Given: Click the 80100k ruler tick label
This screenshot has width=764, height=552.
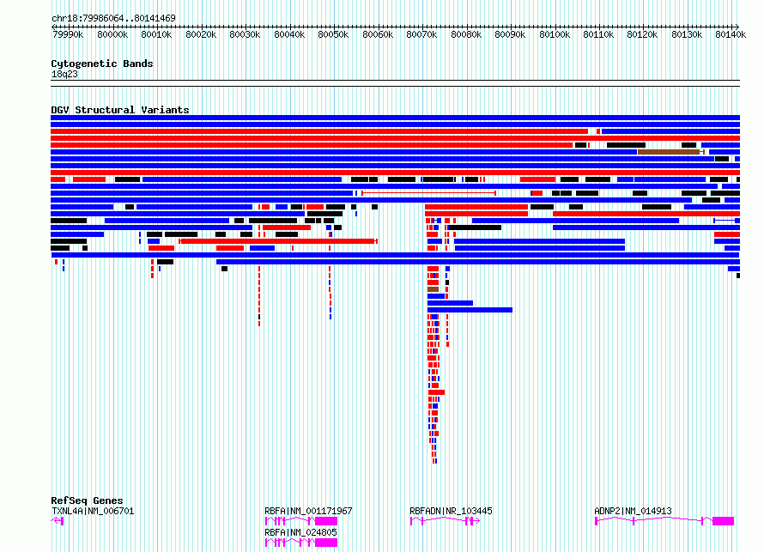Looking at the screenshot, I should [x=555, y=34].
